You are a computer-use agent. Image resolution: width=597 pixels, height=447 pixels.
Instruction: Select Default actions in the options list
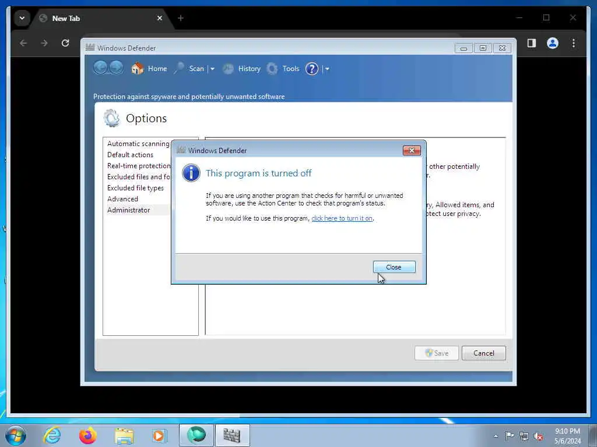pos(130,155)
